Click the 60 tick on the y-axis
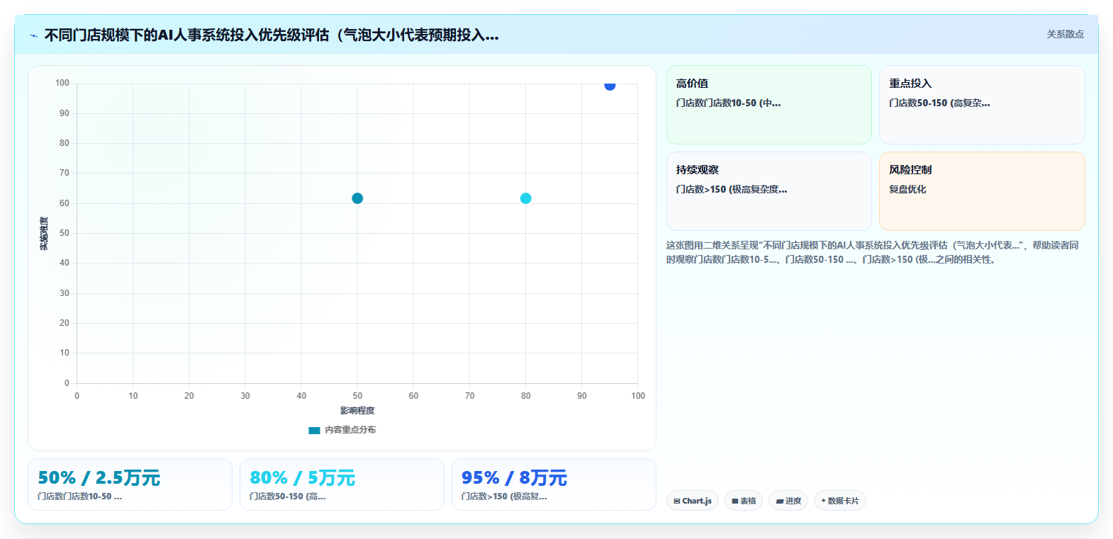Viewport: 1113px width, 539px height. [x=65, y=203]
